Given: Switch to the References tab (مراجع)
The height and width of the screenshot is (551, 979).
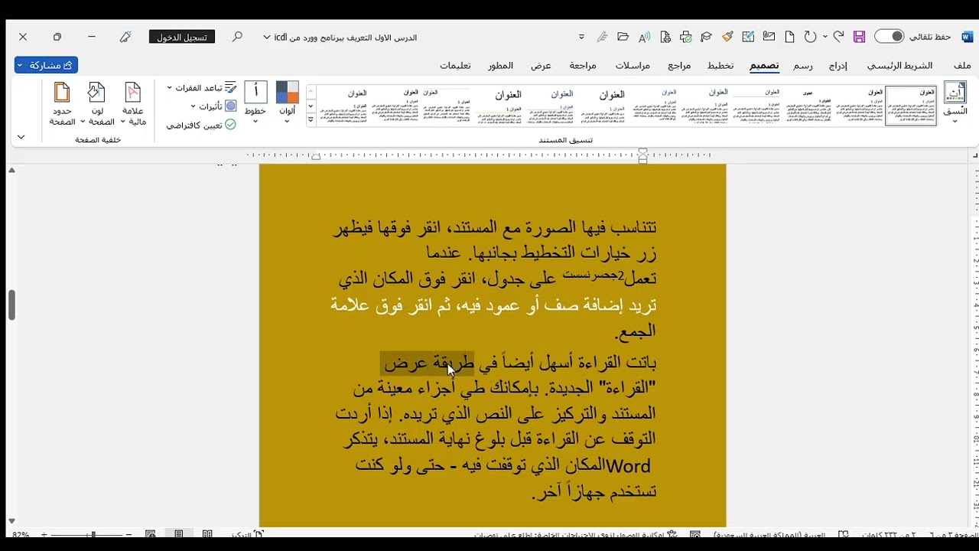Looking at the screenshot, I should coord(679,66).
